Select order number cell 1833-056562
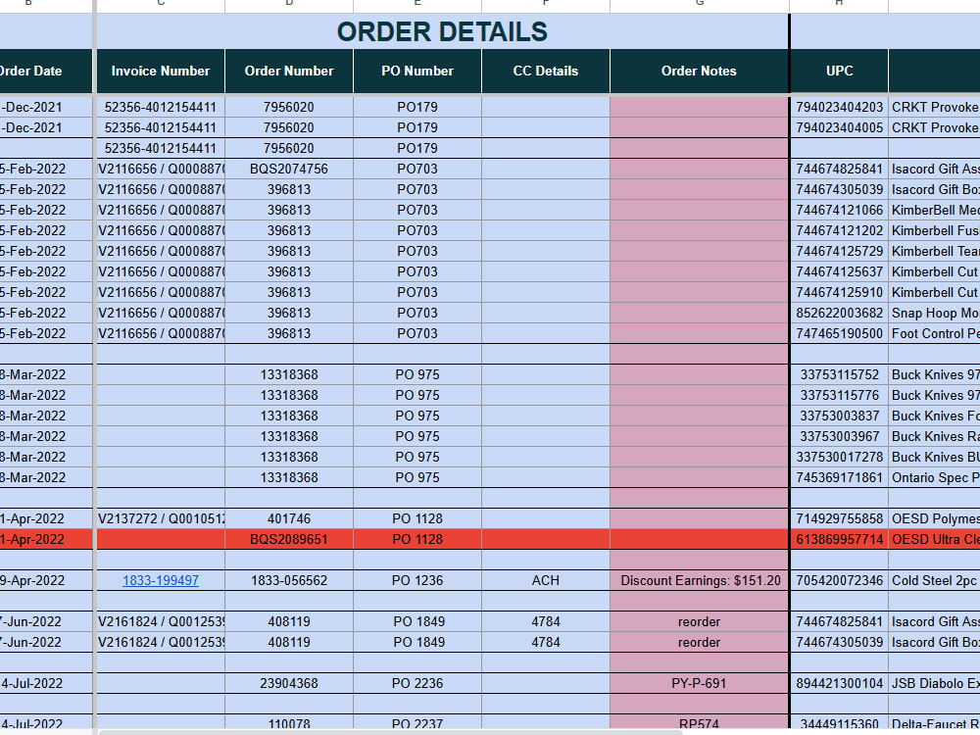Viewport: 980px width, 735px height. (289, 580)
